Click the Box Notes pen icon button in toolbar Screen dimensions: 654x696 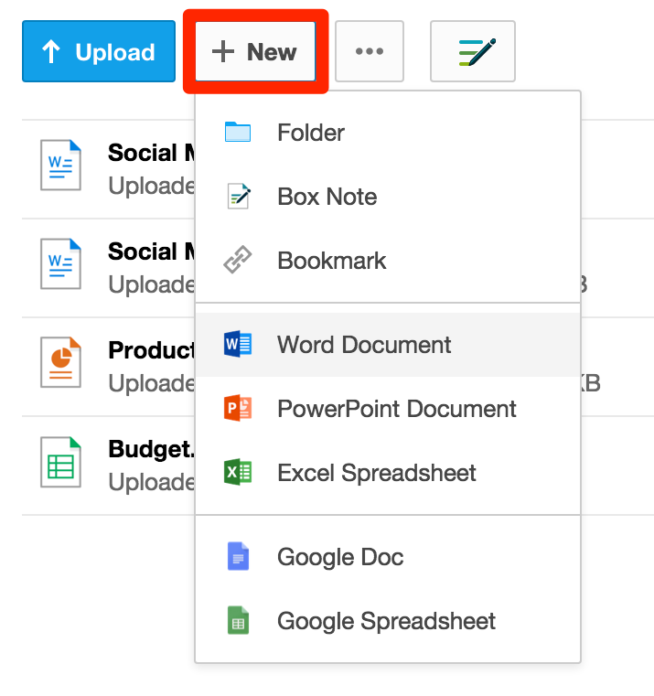[x=473, y=52]
